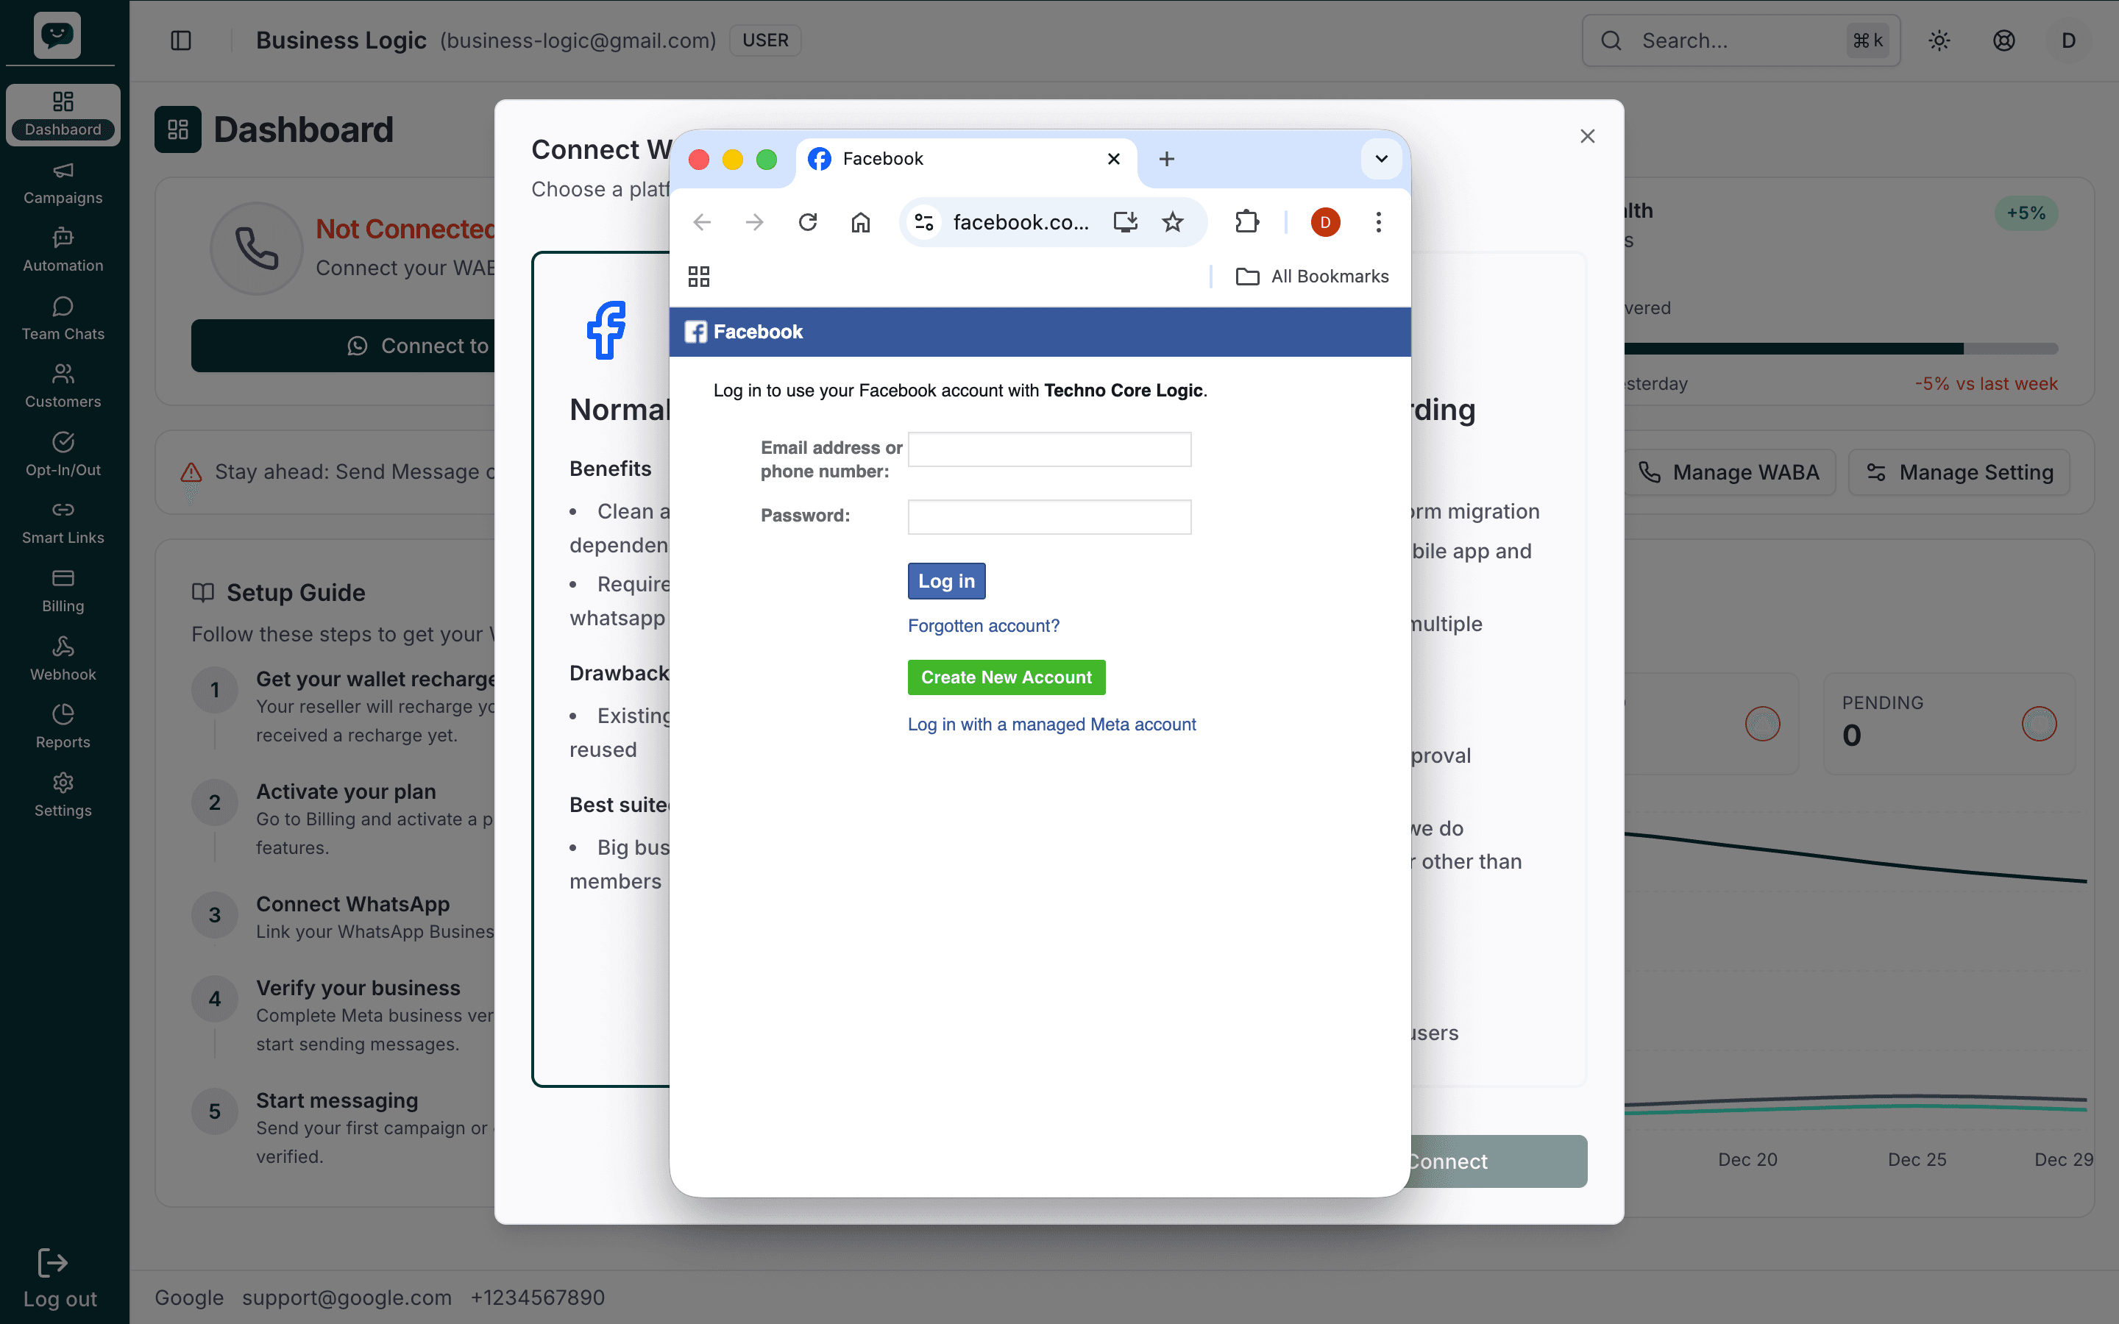Open the help lifebuoy icon
This screenshot has width=2119, height=1324.
(2004, 40)
